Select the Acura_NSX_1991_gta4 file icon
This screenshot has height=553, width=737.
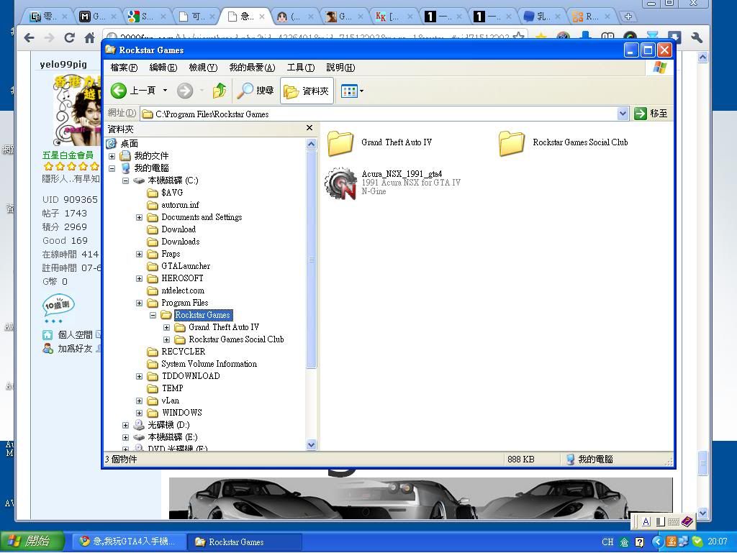click(x=341, y=183)
